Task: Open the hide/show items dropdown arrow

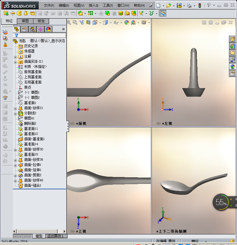Action: 121,23
